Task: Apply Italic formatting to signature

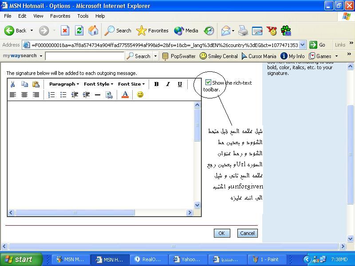Action: click(168, 84)
